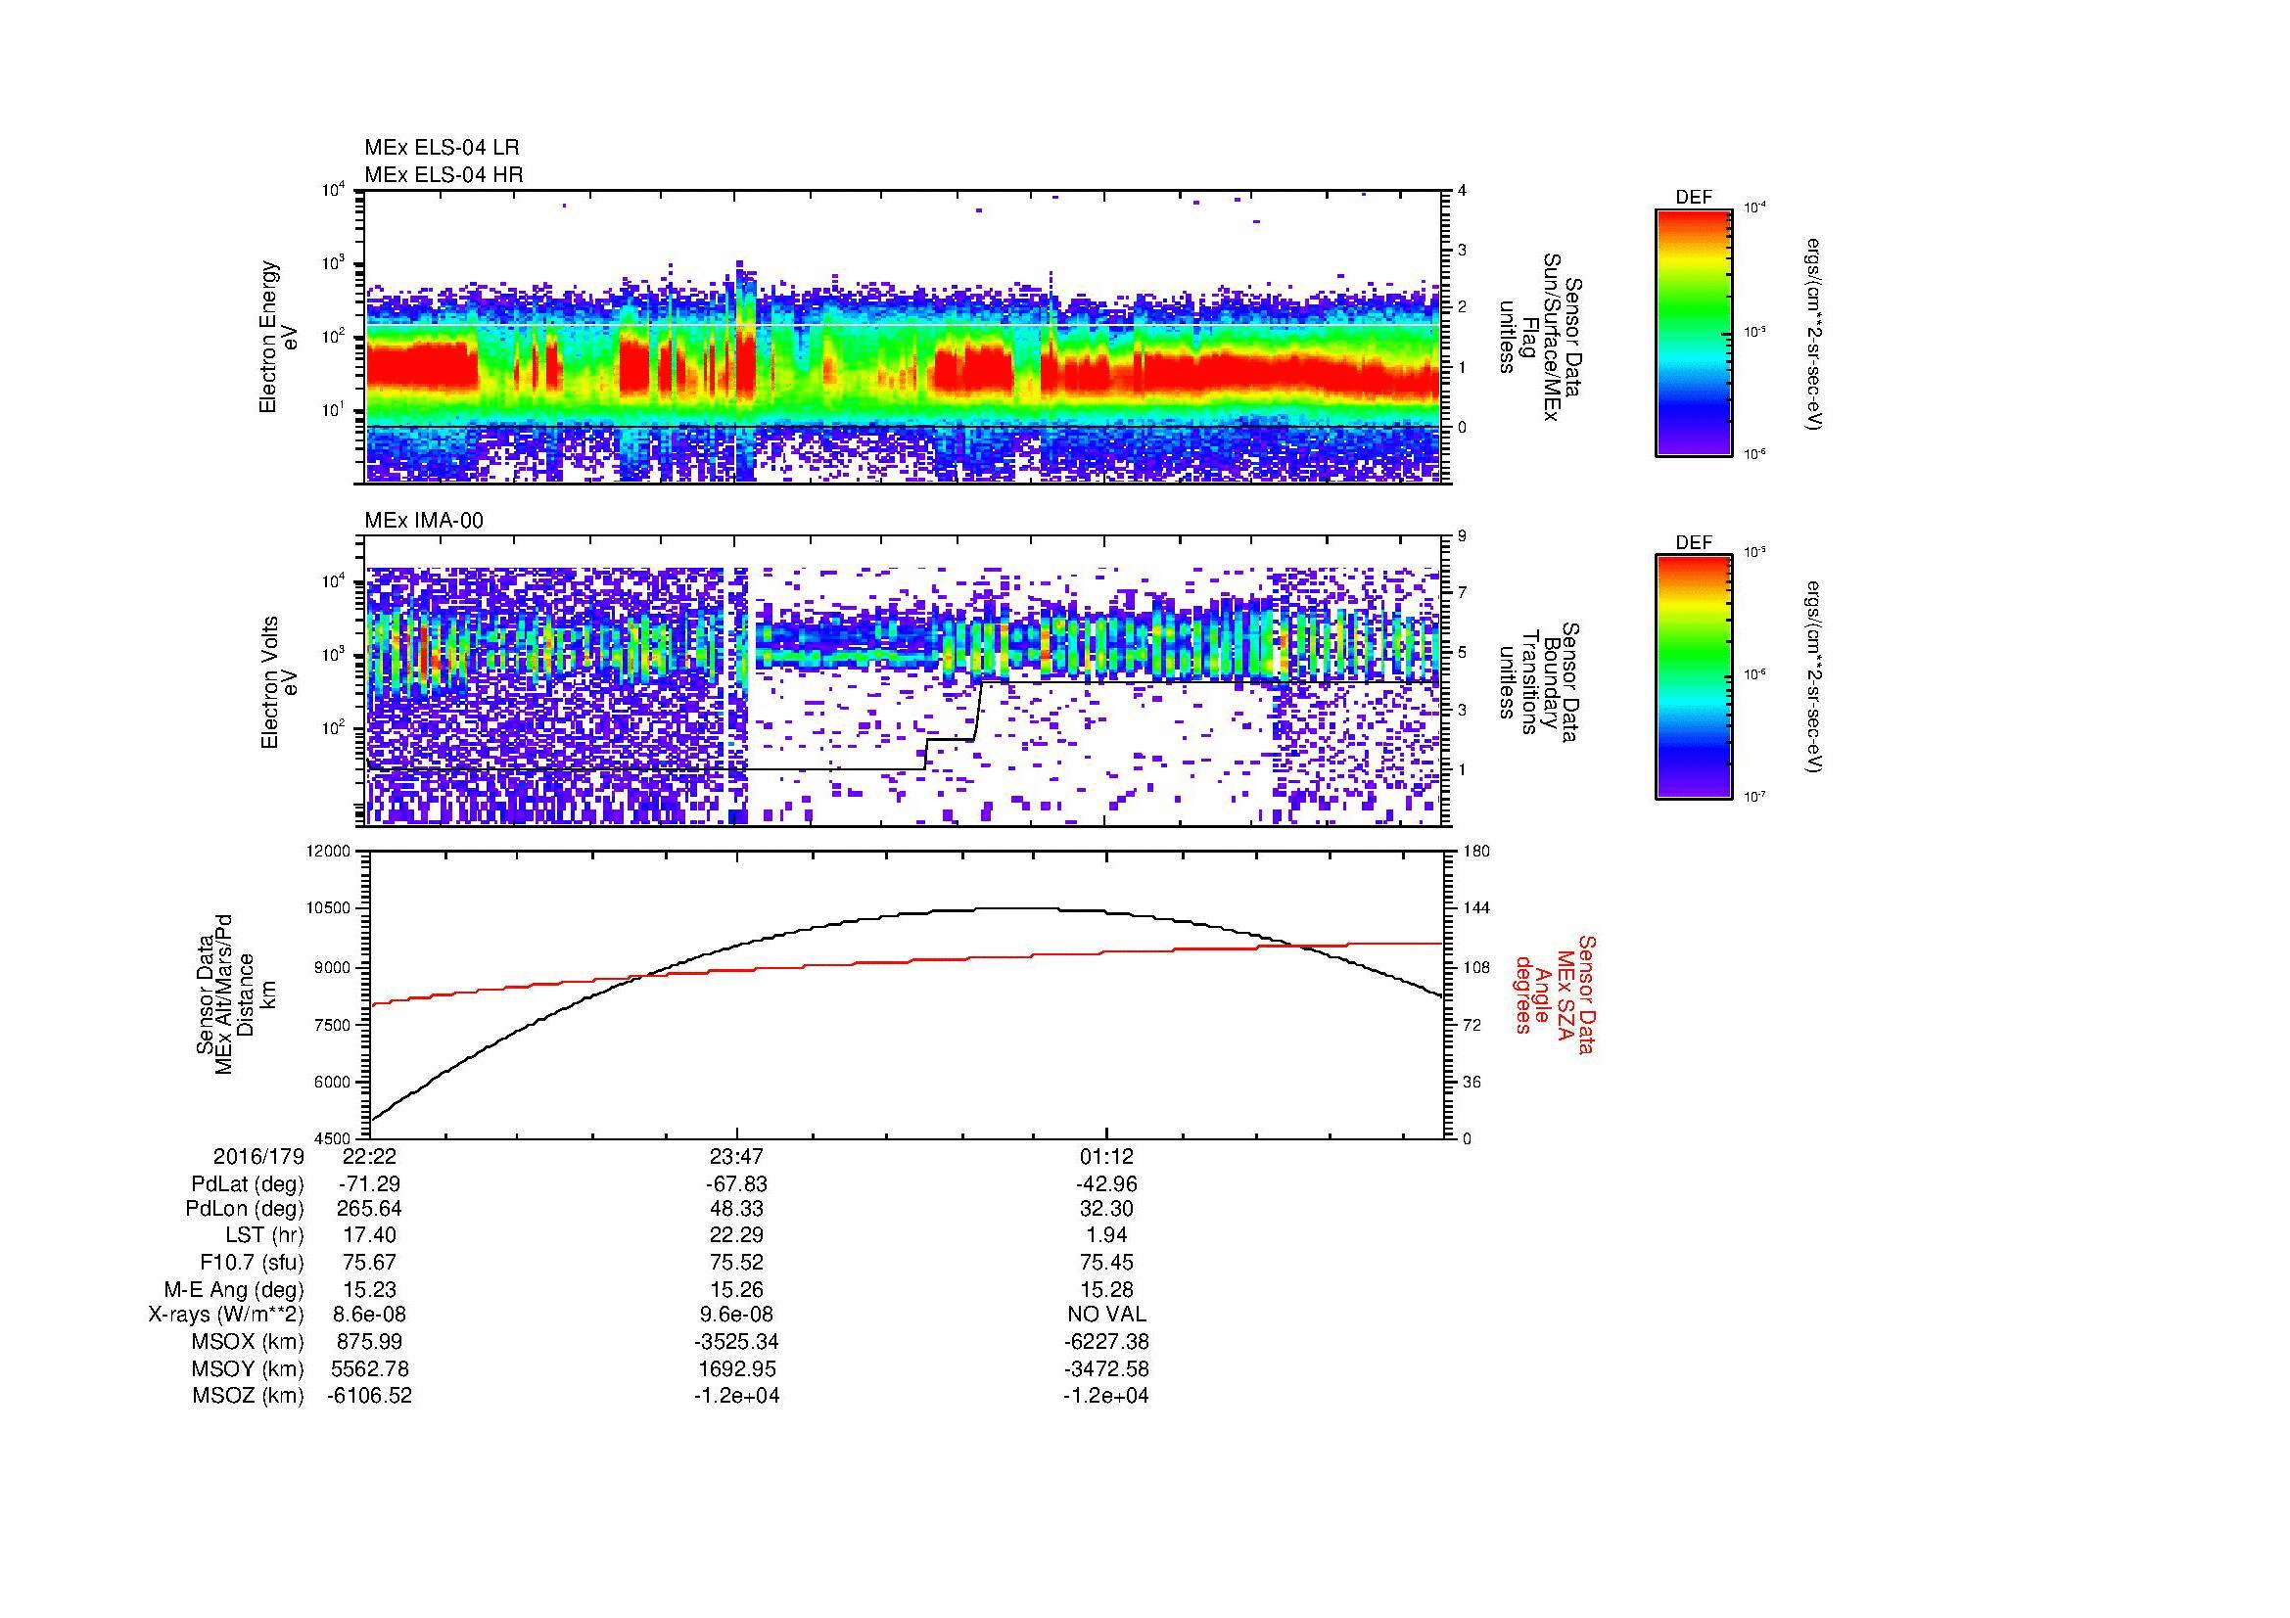
Task: Click the 'LST (hr)' row label
Action: pos(264,1235)
